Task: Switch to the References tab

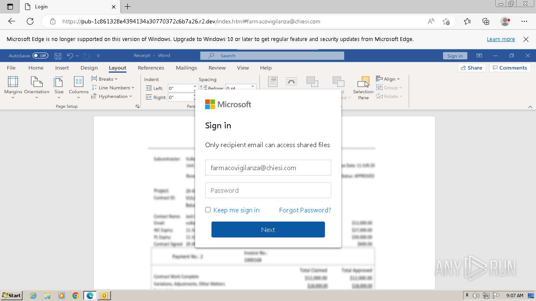Action: point(151,68)
